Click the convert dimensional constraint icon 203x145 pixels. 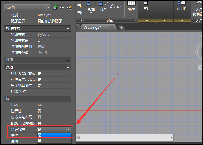[119, 6]
